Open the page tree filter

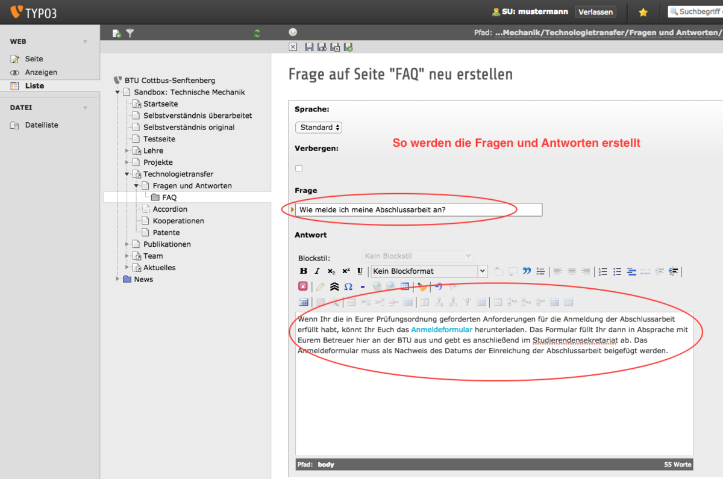coord(130,34)
